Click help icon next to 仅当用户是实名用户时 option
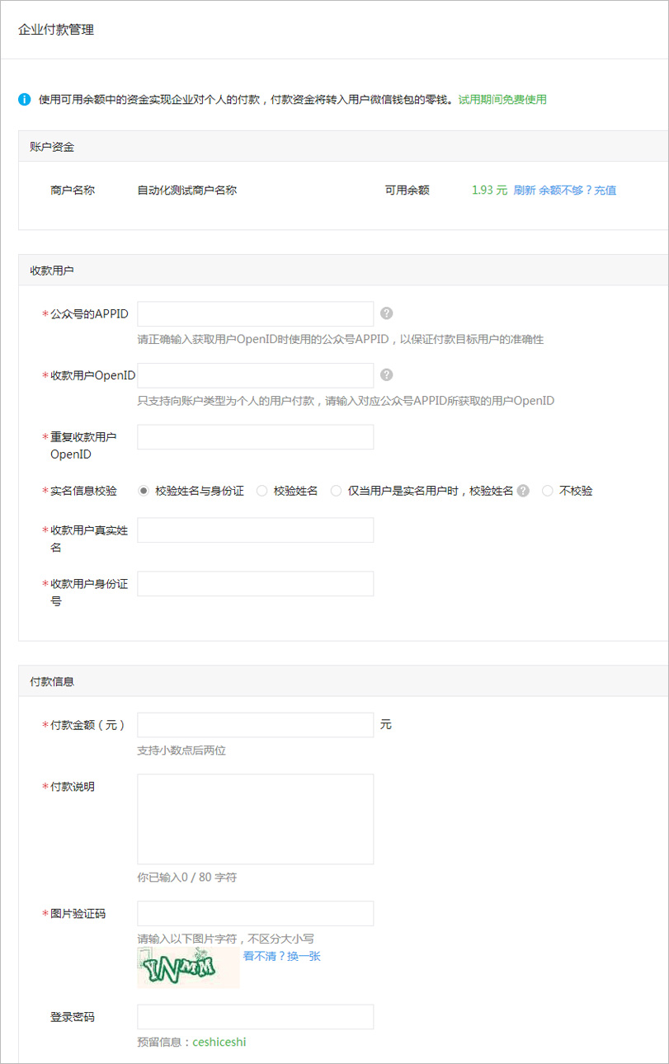 [523, 491]
